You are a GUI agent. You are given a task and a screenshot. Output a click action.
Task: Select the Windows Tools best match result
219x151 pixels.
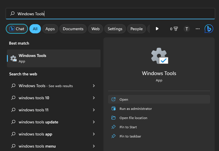point(54,58)
